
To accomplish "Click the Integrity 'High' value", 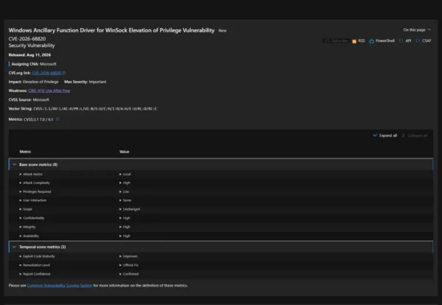I will 126,227.
